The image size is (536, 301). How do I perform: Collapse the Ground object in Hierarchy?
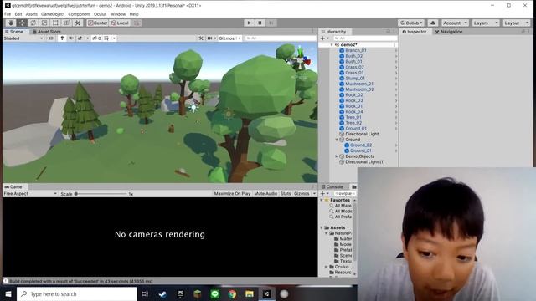point(337,140)
